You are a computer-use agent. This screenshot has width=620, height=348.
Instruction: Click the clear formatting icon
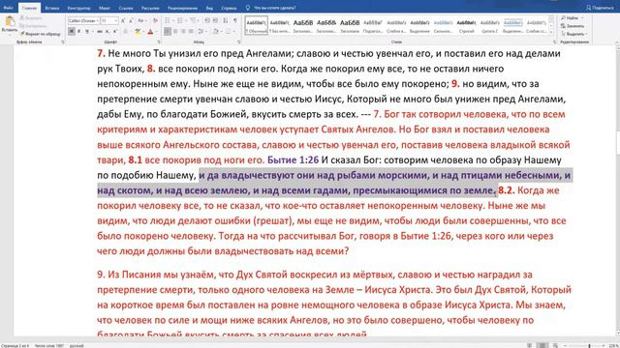155,20
